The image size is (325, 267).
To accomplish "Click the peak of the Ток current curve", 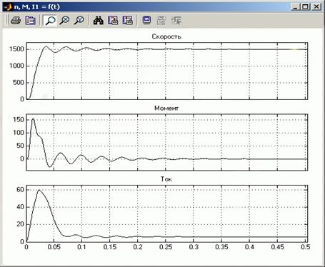I will click(39, 190).
